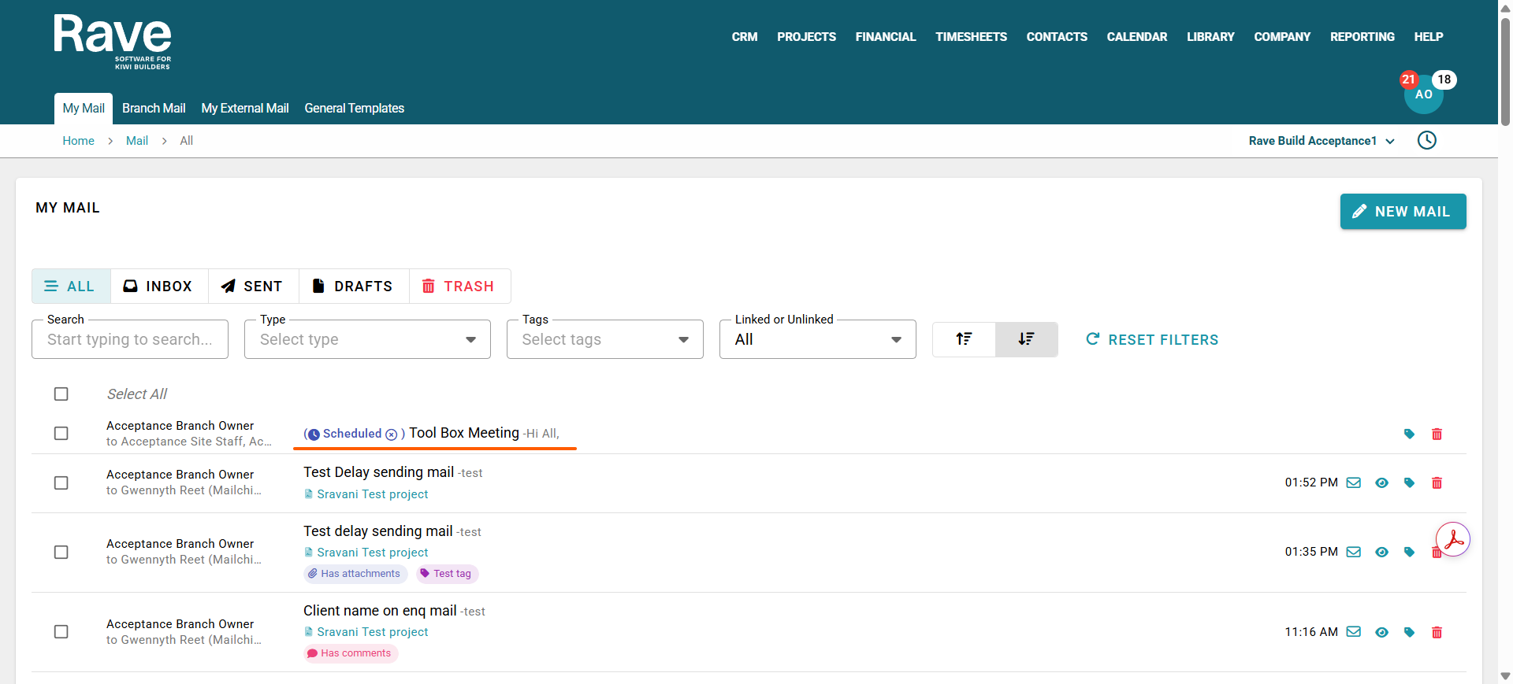Open the floating PDF Acrobat icon

1453,539
